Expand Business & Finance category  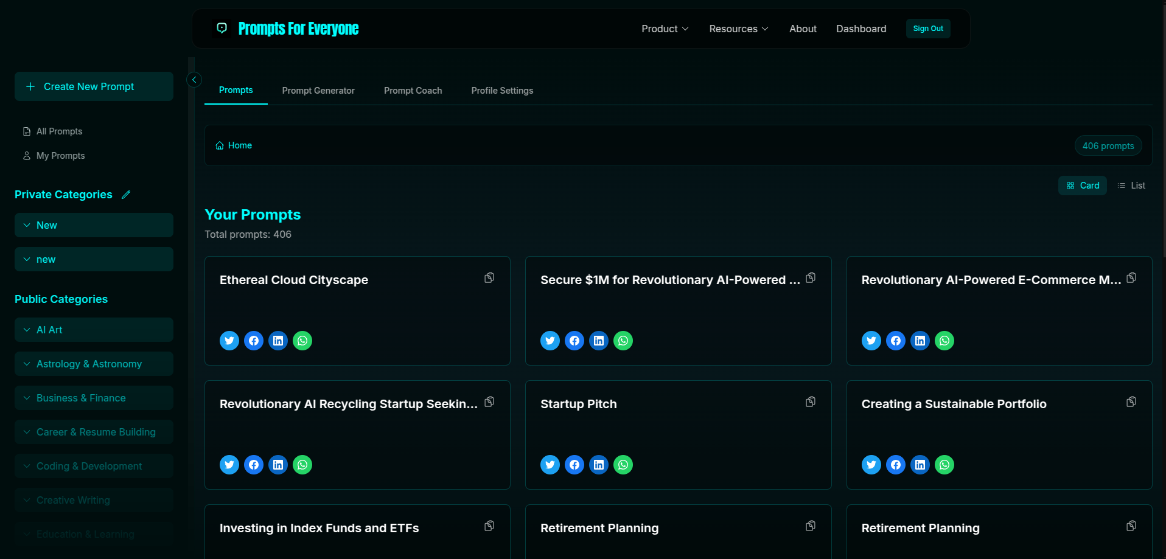pyautogui.click(x=94, y=398)
